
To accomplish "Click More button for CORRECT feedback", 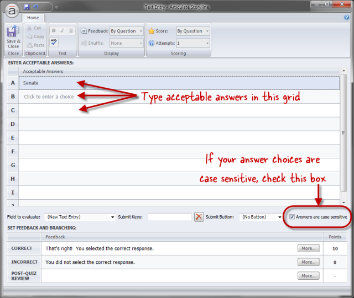I will click(x=309, y=248).
